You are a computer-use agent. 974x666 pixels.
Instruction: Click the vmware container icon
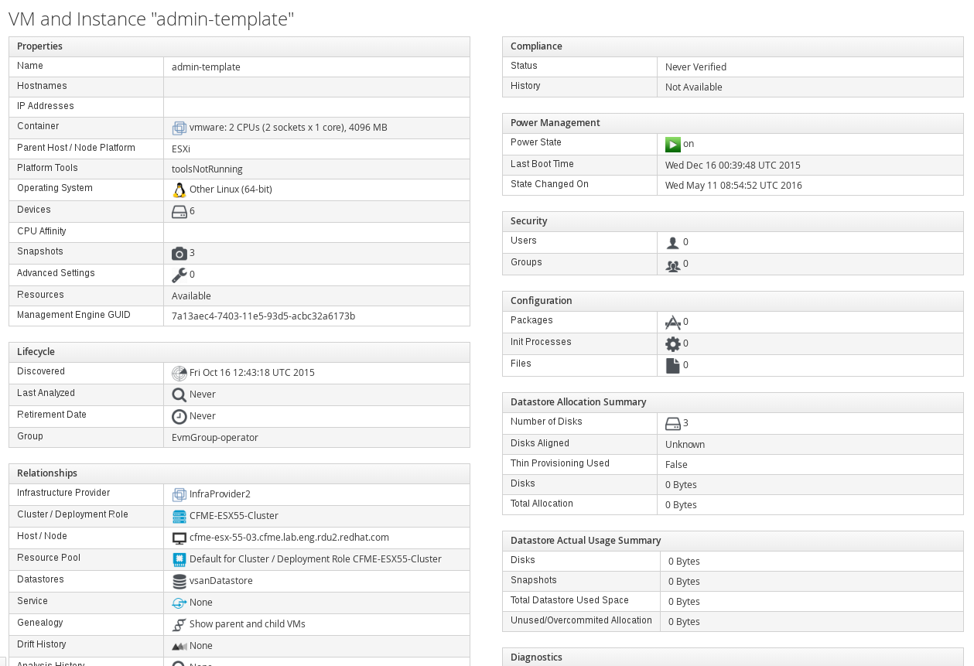pos(179,128)
